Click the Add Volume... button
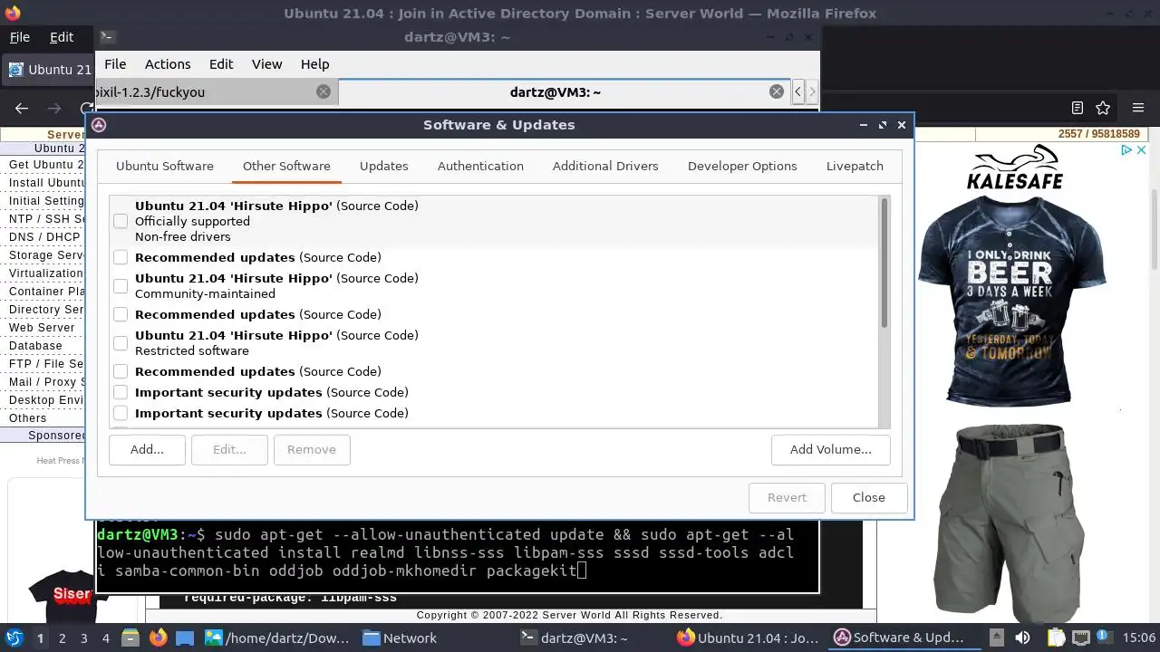 point(830,449)
